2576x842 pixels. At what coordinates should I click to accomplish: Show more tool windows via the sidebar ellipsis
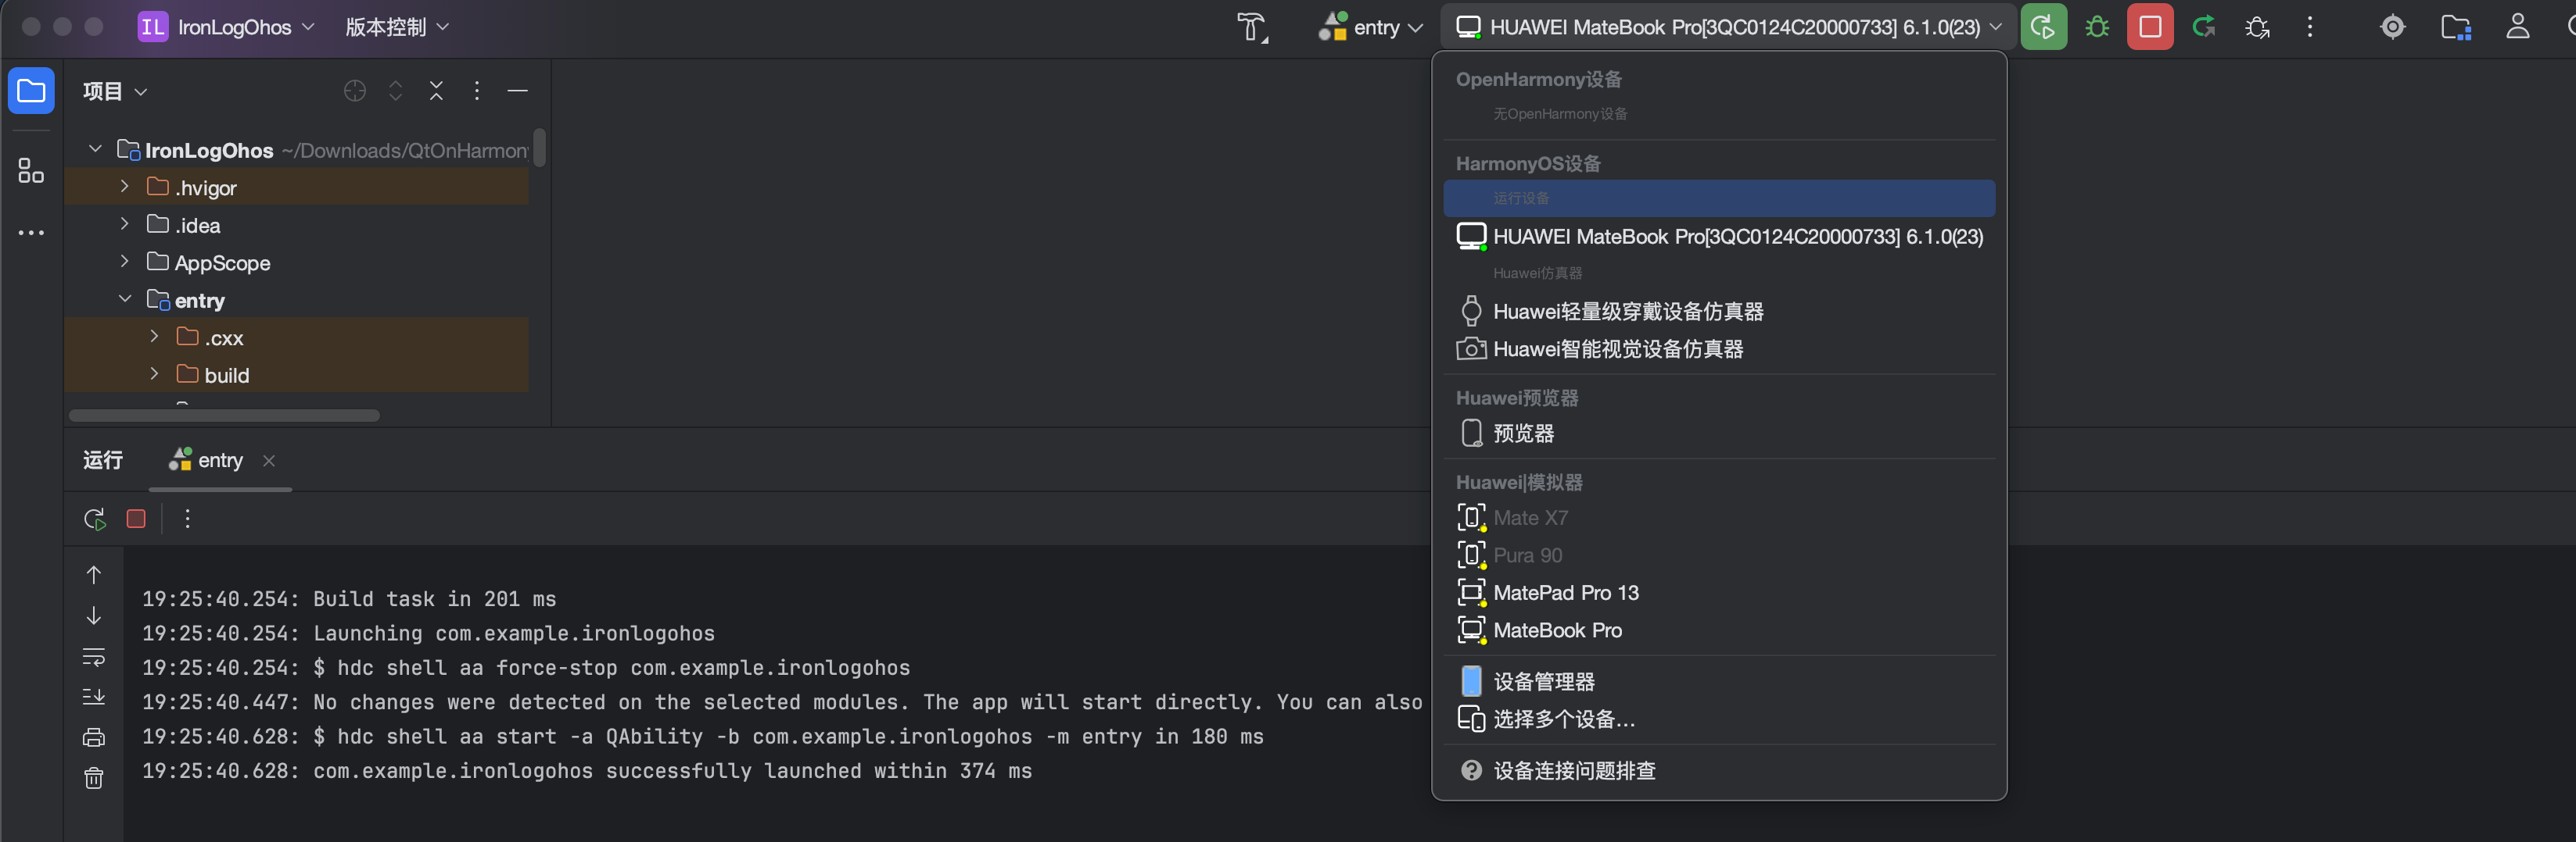point(31,233)
